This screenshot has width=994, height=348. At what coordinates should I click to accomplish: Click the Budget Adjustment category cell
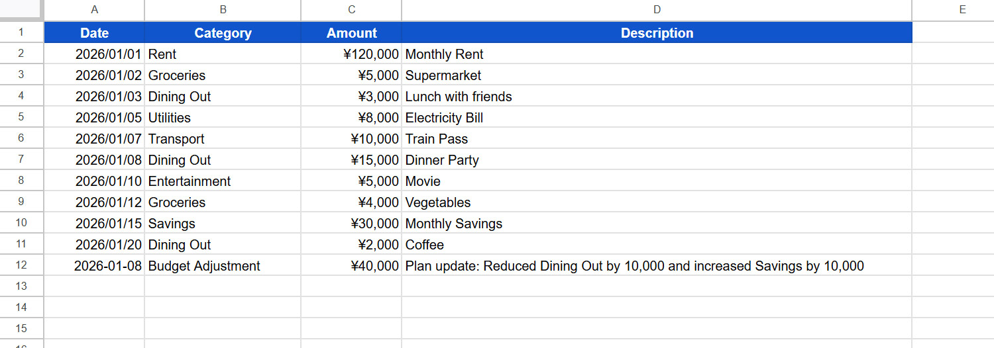coord(223,266)
